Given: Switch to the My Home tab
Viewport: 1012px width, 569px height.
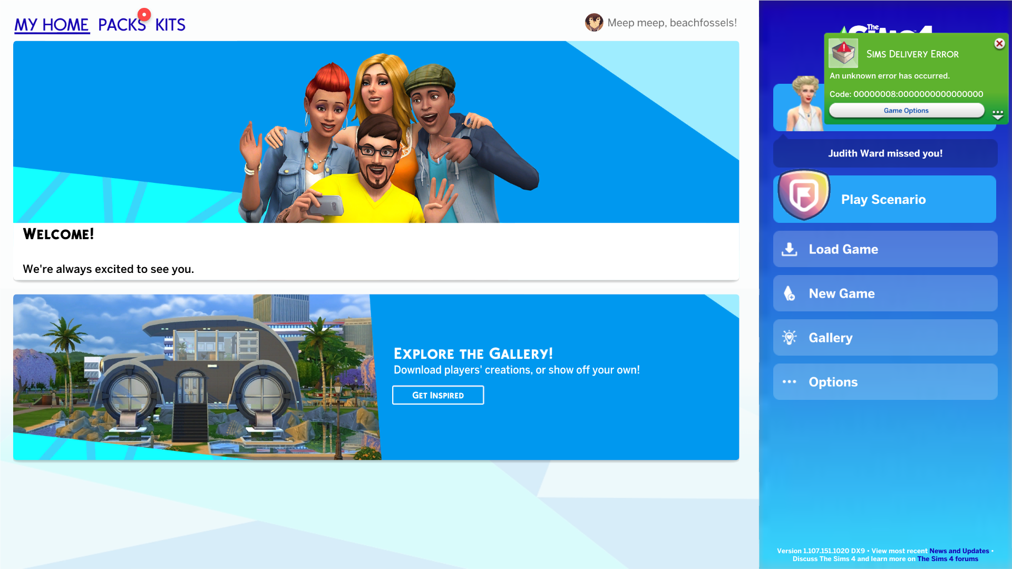Looking at the screenshot, I should coord(52,25).
